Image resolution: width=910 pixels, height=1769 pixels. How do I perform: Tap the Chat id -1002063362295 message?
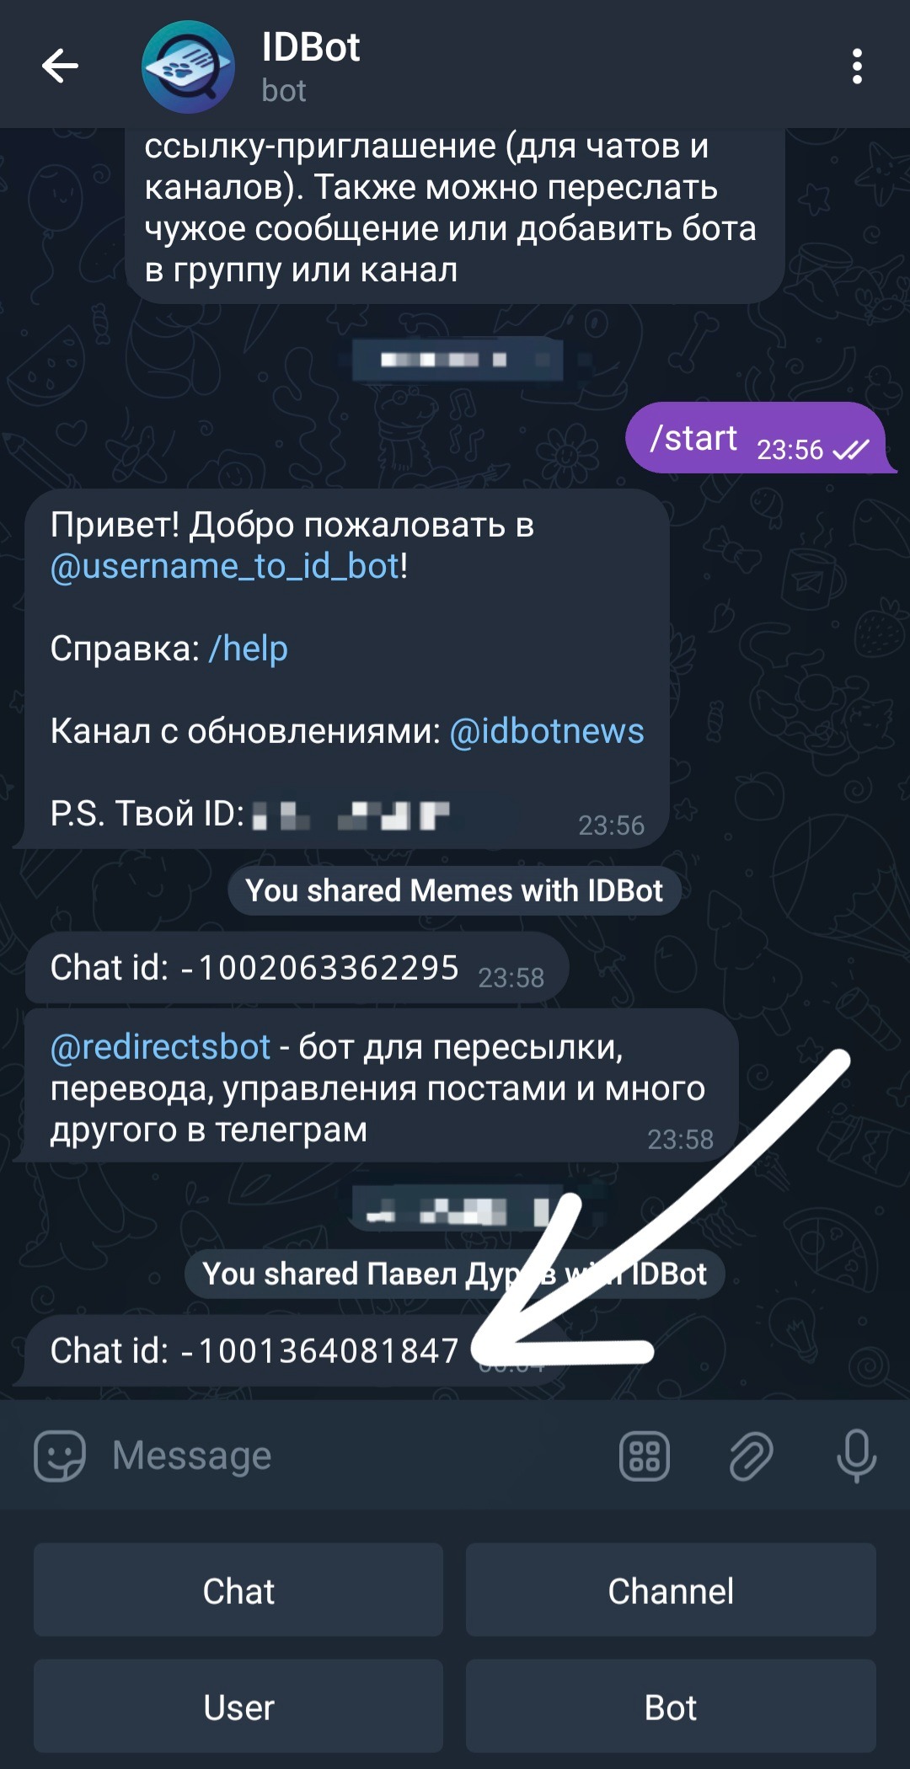point(297,968)
